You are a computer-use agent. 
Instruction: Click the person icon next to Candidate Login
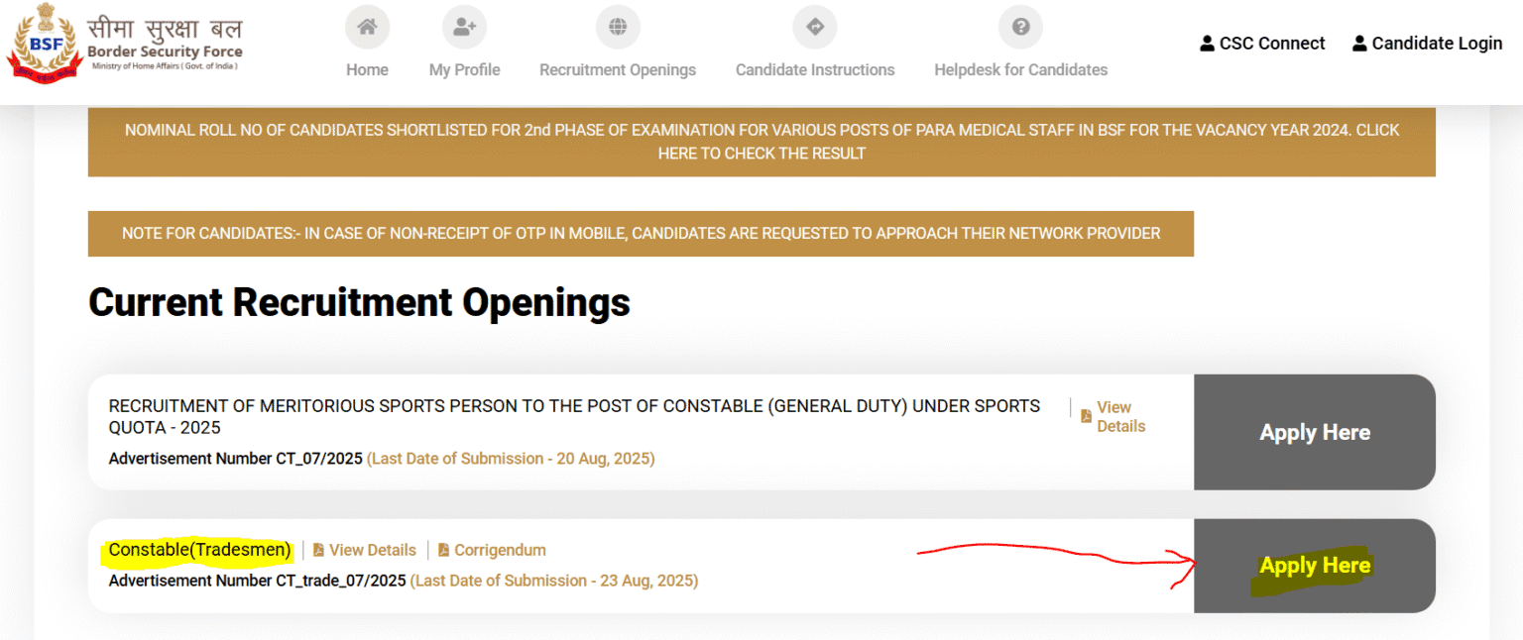coord(1358,43)
